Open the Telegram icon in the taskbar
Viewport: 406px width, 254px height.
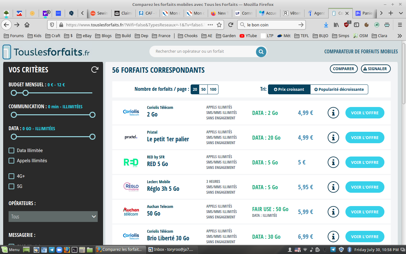click(x=52, y=250)
